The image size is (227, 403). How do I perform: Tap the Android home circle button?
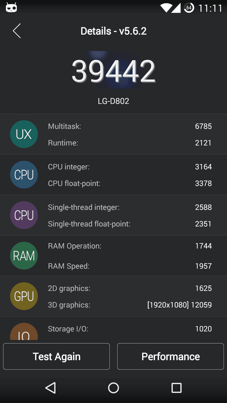pos(113,388)
